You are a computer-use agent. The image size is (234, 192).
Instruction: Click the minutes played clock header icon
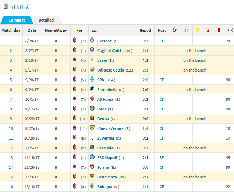[231, 30]
